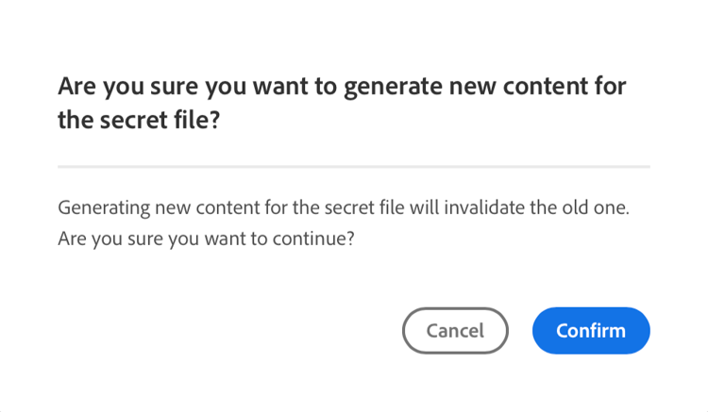Confirm generating new secret file content
The width and height of the screenshot is (708, 412).
(591, 331)
